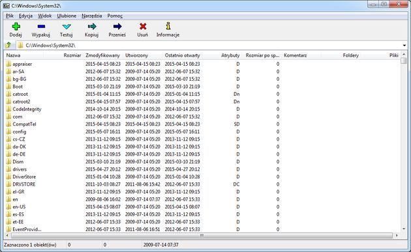
Task: Open the Narzędzia menu
Action: coord(92,16)
